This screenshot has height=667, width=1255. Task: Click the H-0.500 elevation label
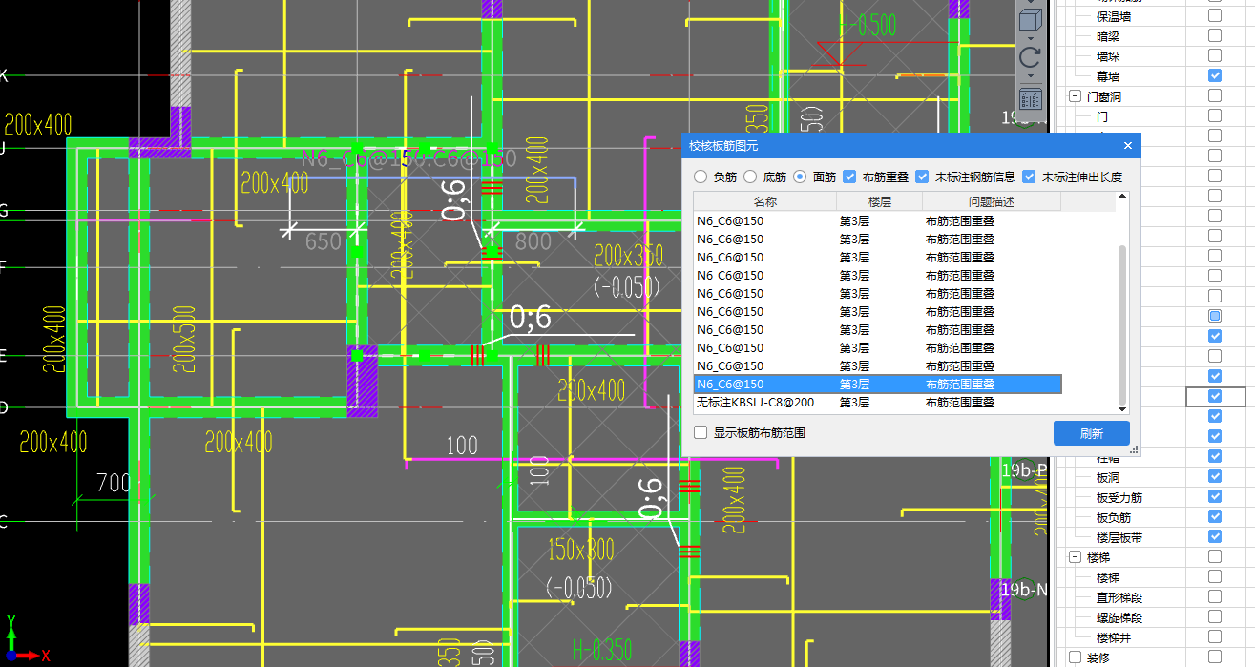(x=868, y=26)
